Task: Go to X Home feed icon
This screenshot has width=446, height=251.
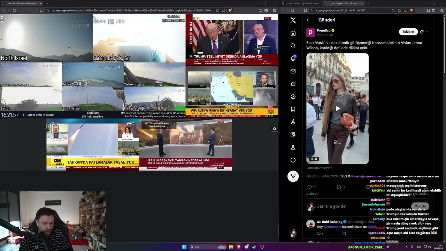Action: pyautogui.click(x=293, y=33)
